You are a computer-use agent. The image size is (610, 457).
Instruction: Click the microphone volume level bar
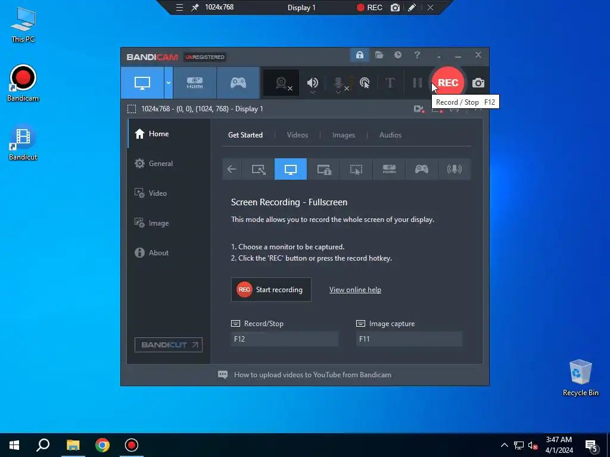pyautogui.click(x=351, y=83)
